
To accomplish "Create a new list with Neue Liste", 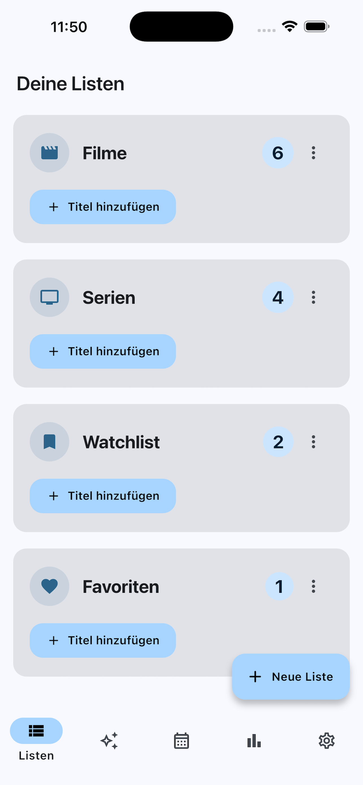I will (x=290, y=676).
